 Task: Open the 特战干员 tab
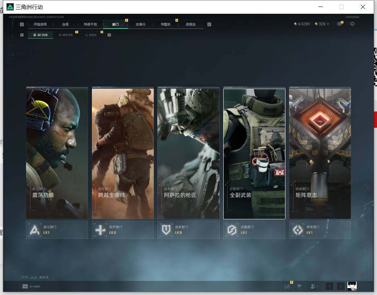pos(90,24)
